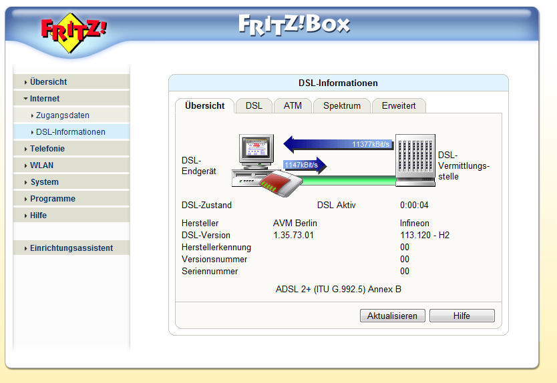Viewport: 557px width, 383px height.
Task: Switch to the ATM tab
Action: click(x=293, y=106)
